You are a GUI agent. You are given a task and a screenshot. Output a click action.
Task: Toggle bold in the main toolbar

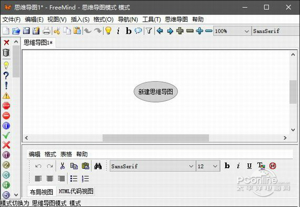click(128, 31)
